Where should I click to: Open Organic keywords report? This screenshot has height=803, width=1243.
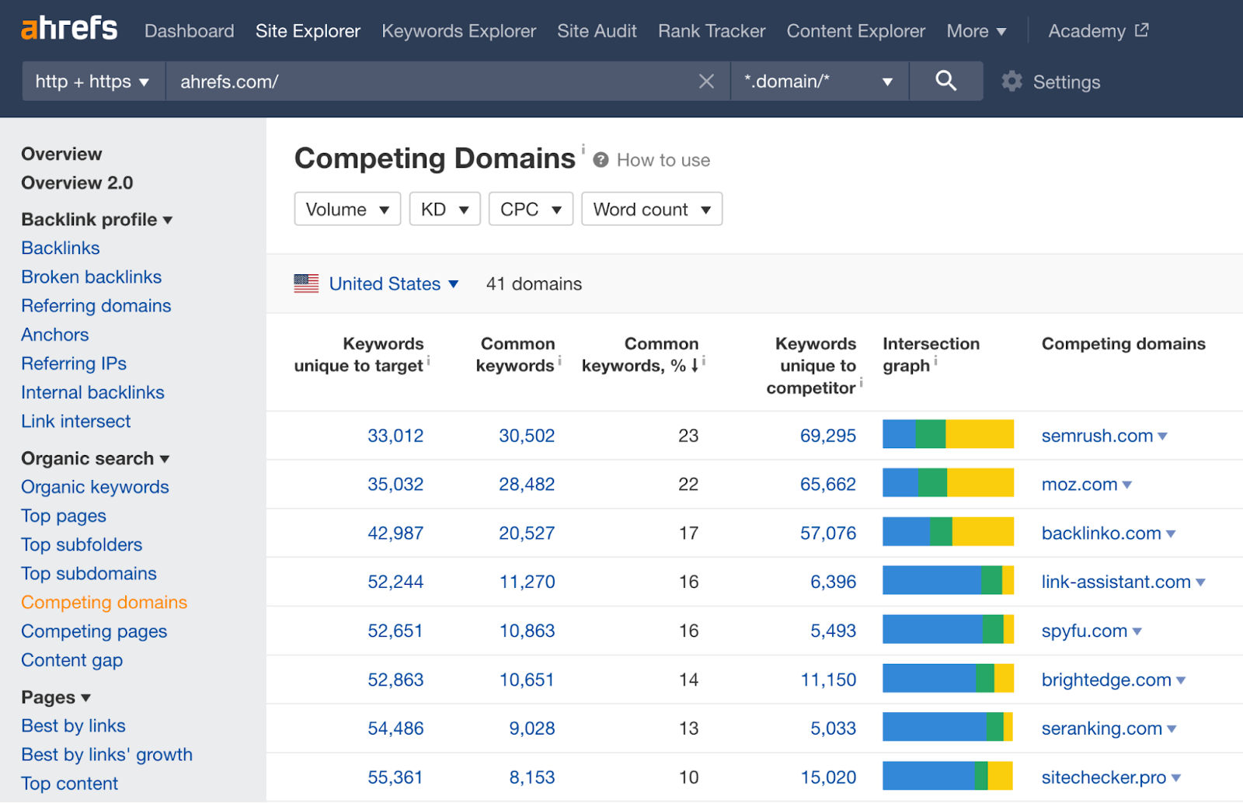(x=95, y=487)
